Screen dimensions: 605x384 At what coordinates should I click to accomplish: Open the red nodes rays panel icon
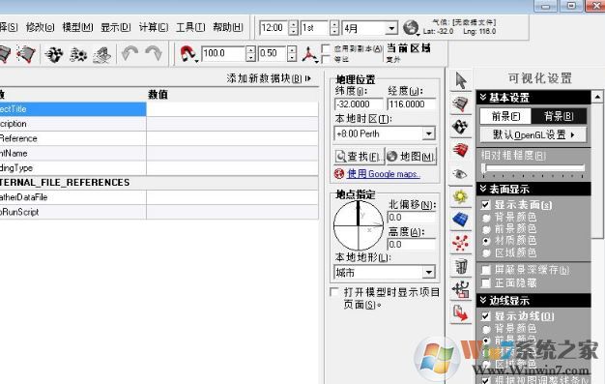point(461,243)
